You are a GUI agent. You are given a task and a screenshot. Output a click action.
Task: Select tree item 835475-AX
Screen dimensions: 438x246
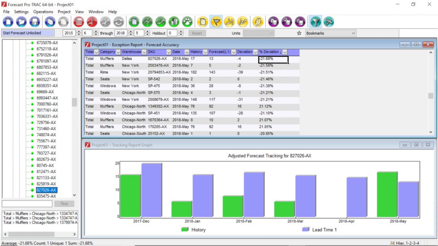coord(46,196)
